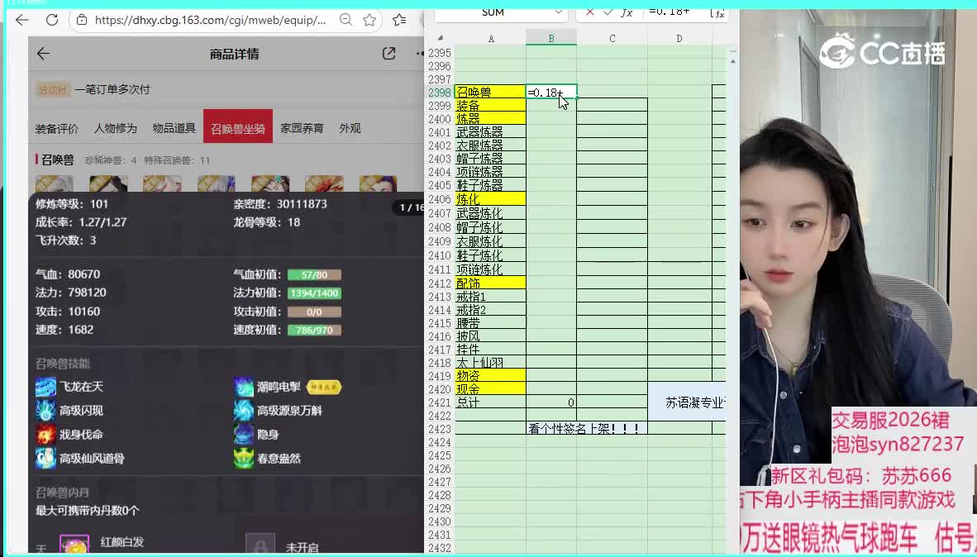The image size is (977, 557).
Task: Select column C header
Action: (612, 39)
